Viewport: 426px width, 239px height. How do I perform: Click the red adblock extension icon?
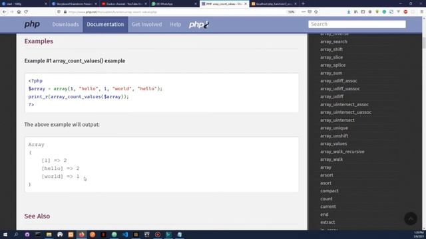[405, 12]
